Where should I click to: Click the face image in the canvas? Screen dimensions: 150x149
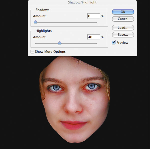[75, 99]
